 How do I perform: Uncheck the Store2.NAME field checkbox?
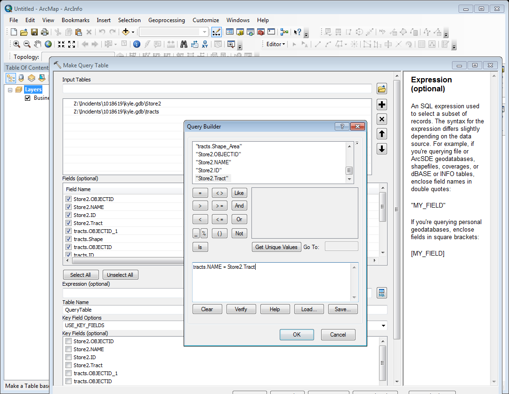click(69, 207)
